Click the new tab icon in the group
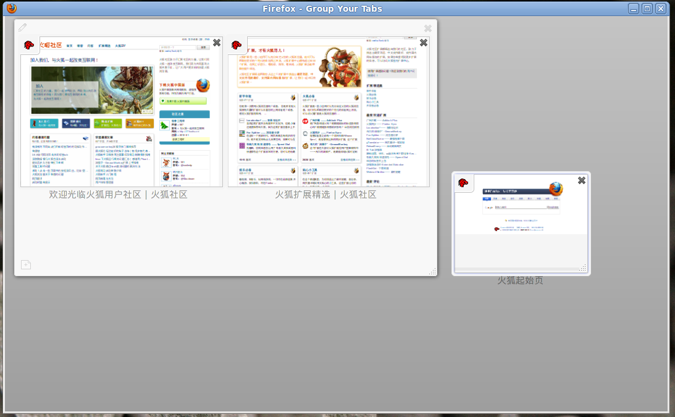This screenshot has height=417, width=675. pyautogui.click(x=26, y=265)
